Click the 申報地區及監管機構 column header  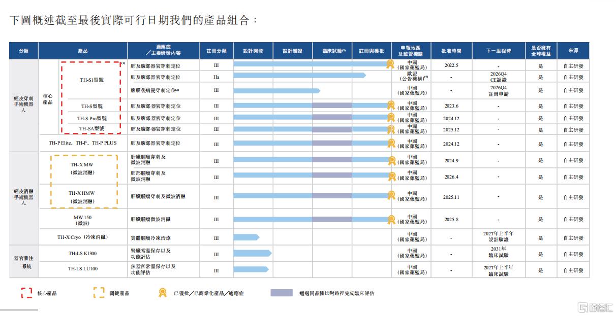[x=411, y=51]
